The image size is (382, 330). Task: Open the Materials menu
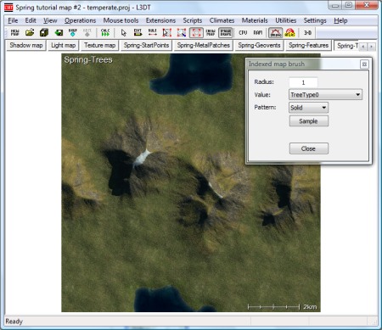coord(255,20)
